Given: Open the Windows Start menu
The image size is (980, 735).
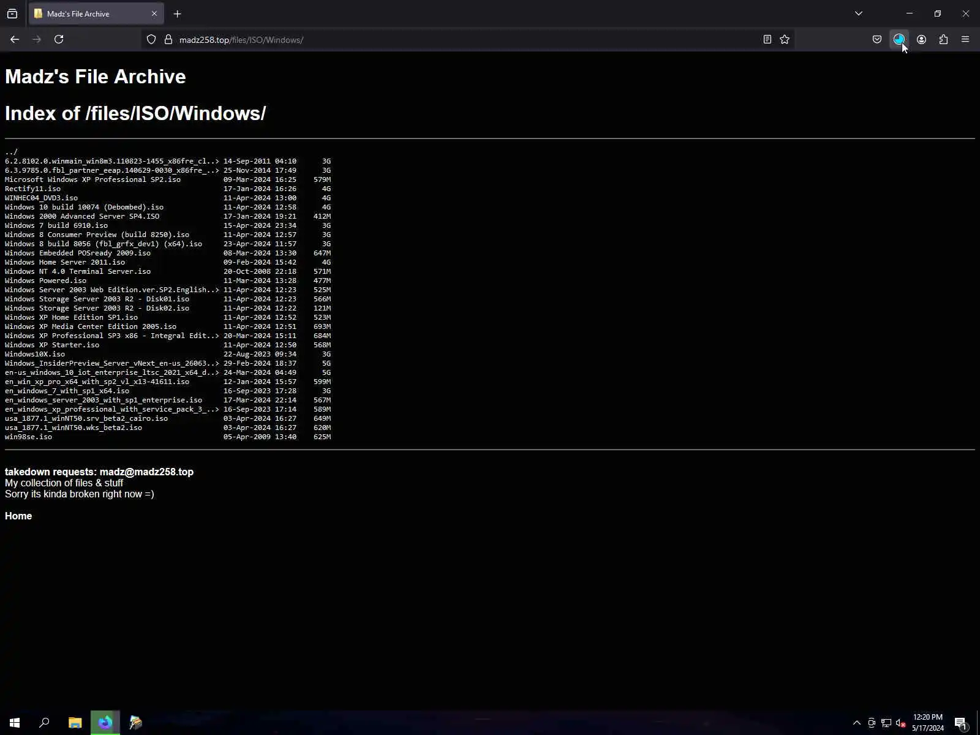Looking at the screenshot, I should [15, 723].
